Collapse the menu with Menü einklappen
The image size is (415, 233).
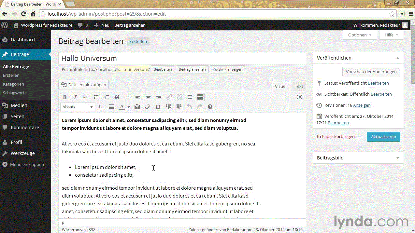coord(25,164)
